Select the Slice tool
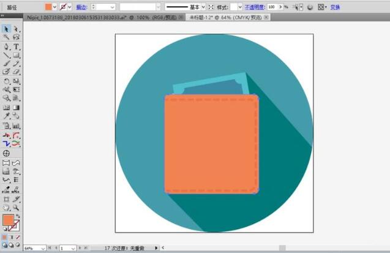The image size is (390, 253). (x=16, y=199)
